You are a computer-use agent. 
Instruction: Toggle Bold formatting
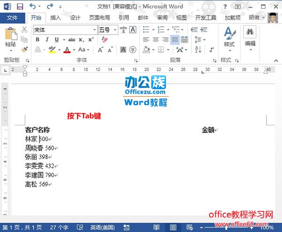38,39
